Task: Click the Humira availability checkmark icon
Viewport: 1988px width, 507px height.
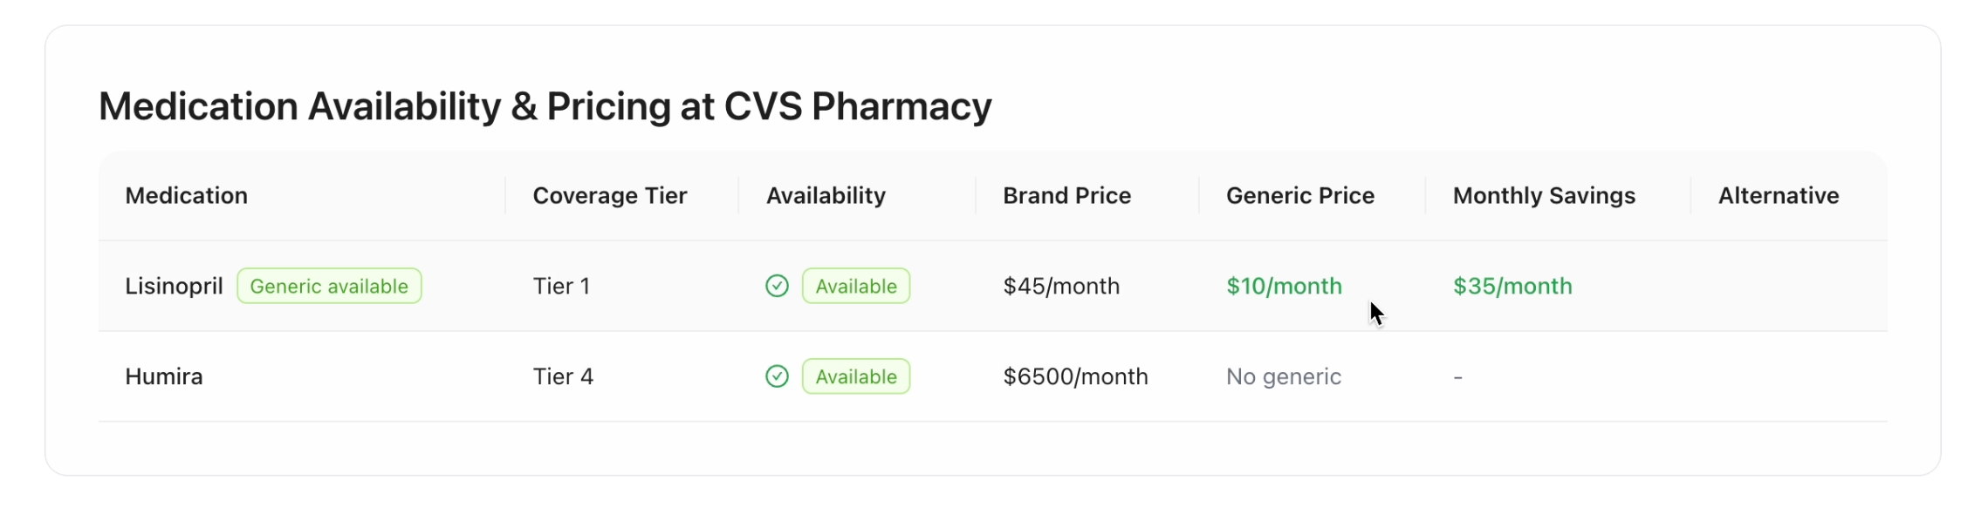Action: 777,376
